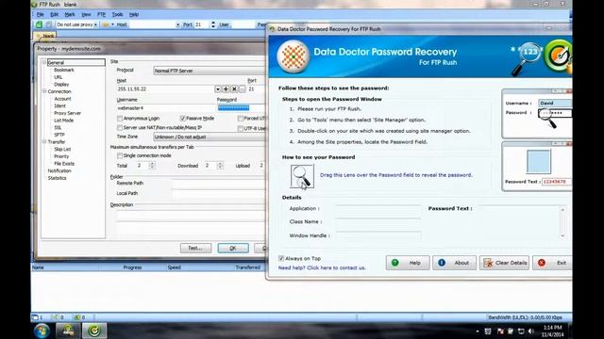
Task: Click the Transferred column header
Action: 248,267
